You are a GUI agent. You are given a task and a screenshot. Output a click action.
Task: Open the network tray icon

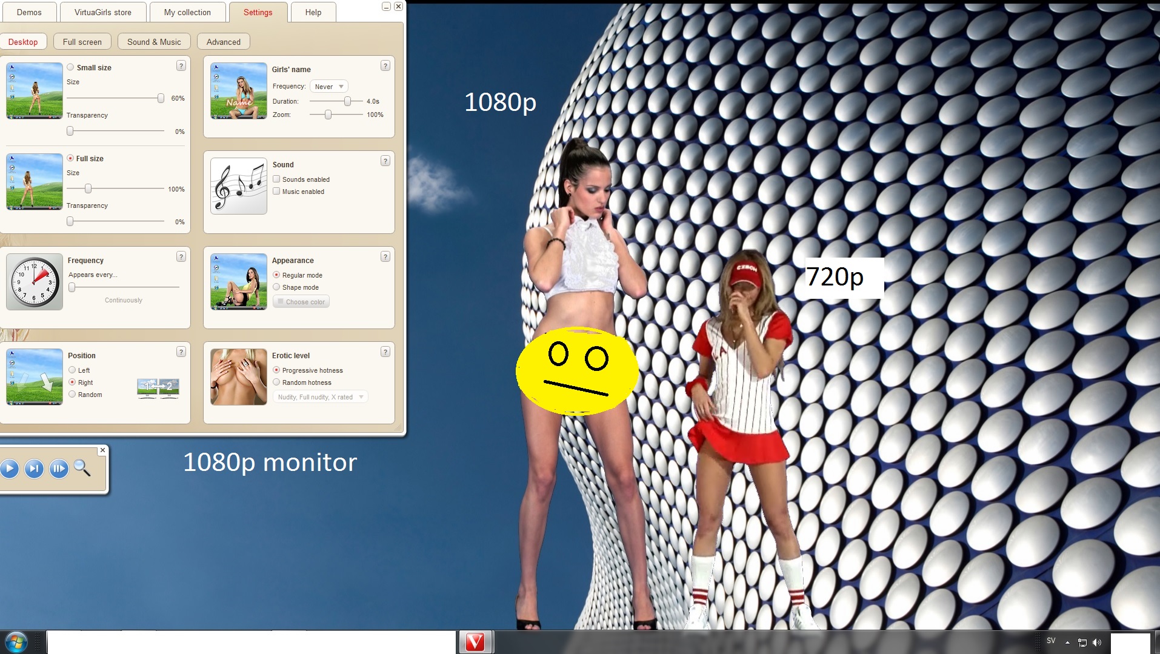pyautogui.click(x=1082, y=642)
